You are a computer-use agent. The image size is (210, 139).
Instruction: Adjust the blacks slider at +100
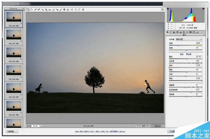tap(202, 81)
